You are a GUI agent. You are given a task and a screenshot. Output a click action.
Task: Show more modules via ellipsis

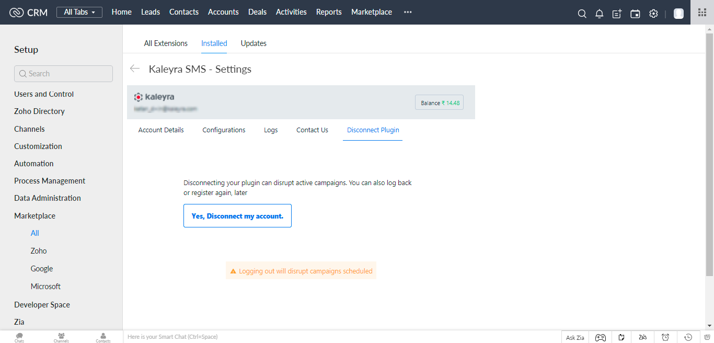408,12
